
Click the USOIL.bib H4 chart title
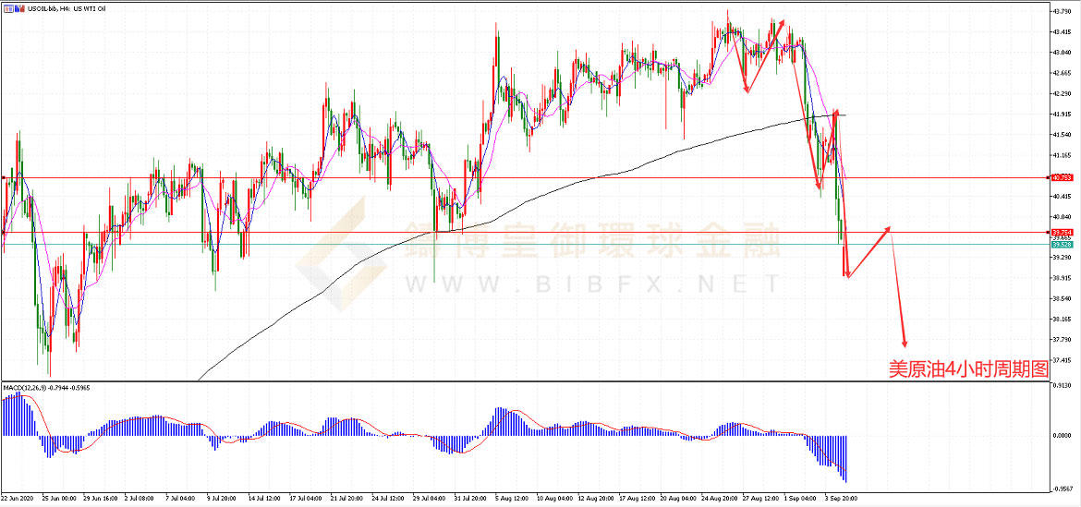tap(57, 8)
